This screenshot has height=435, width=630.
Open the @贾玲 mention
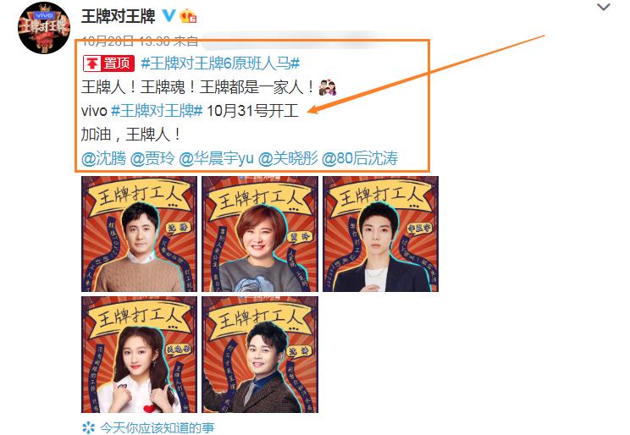coord(152,158)
